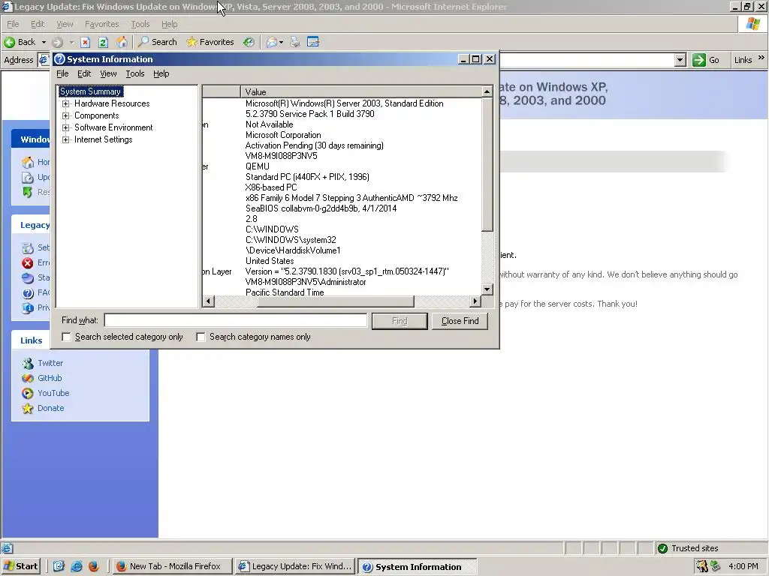This screenshot has height=576, width=769.
Task: Switch to New Tab - Mozilla Firefox taskbar button
Action: [172, 567]
